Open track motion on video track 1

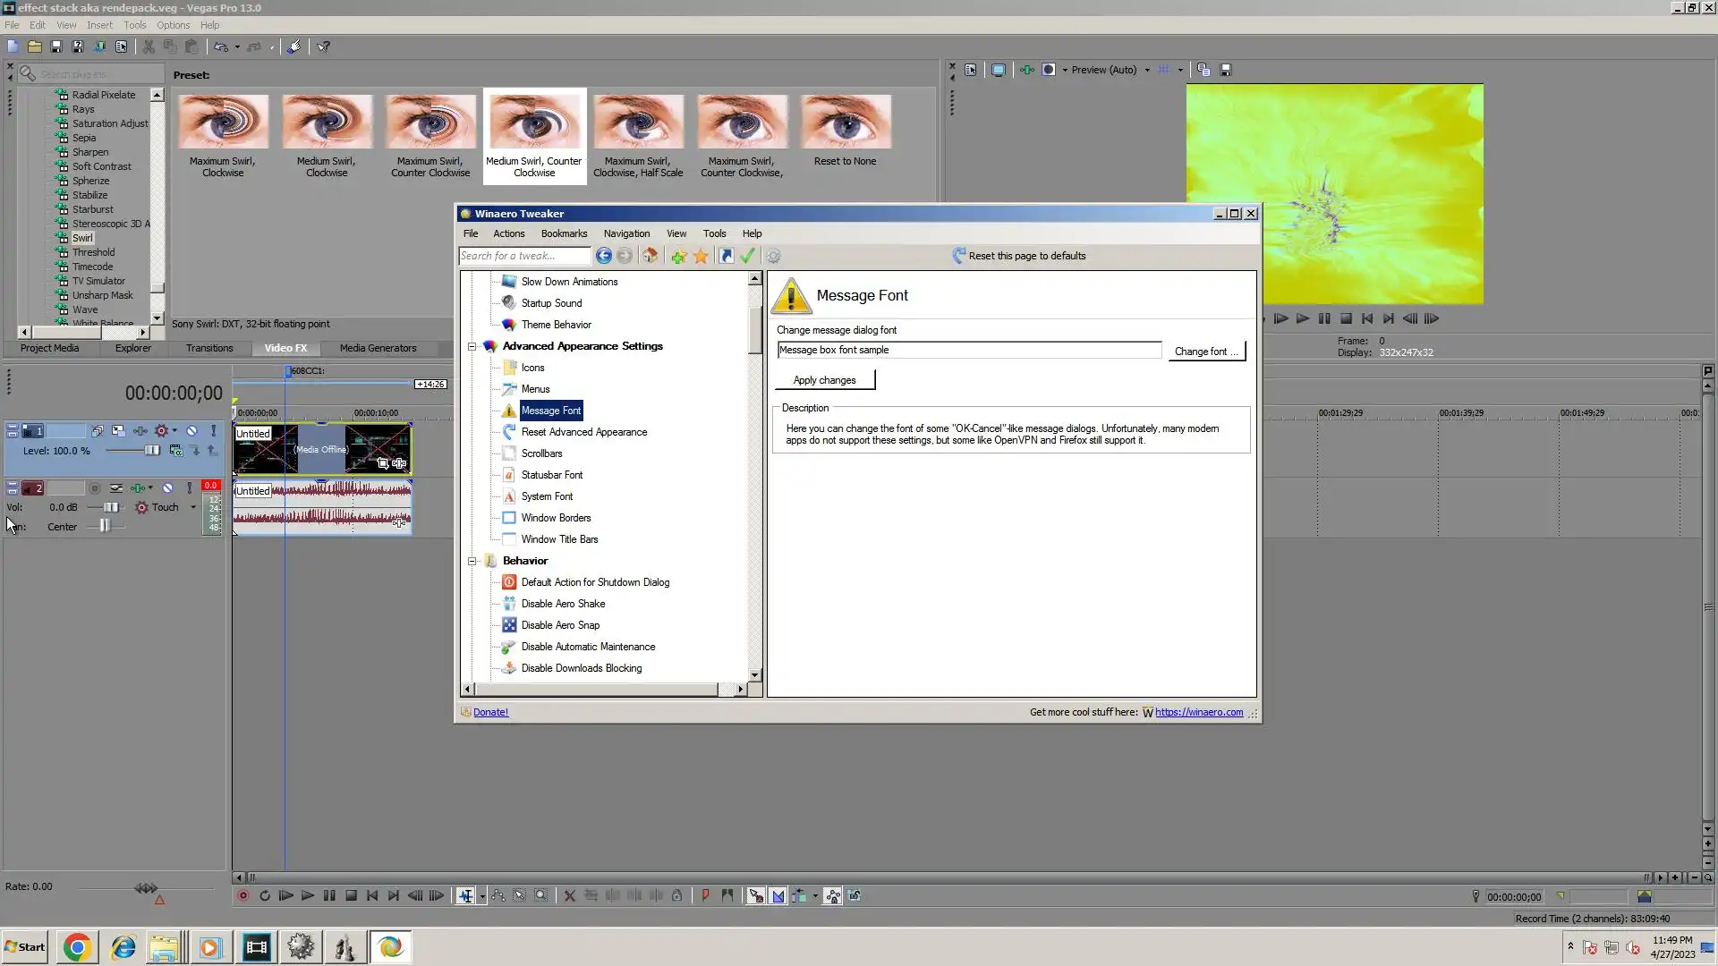click(118, 431)
